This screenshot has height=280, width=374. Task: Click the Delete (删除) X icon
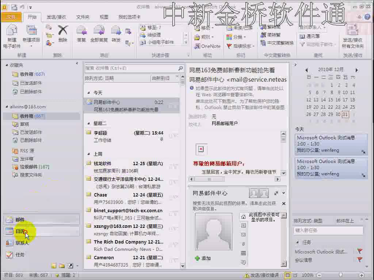coord(63,31)
